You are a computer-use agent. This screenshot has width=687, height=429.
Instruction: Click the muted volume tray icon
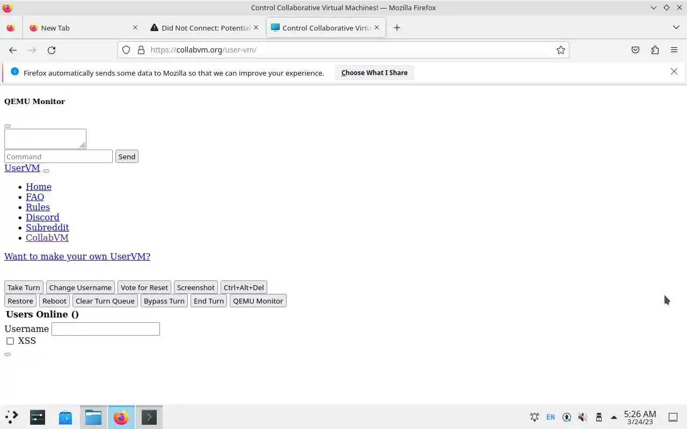[x=583, y=417]
